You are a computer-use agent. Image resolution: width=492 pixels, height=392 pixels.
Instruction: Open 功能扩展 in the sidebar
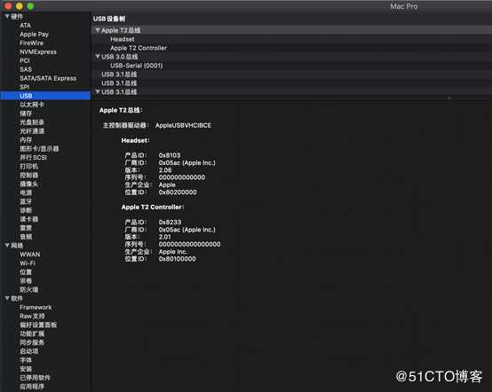coord(32,333)
